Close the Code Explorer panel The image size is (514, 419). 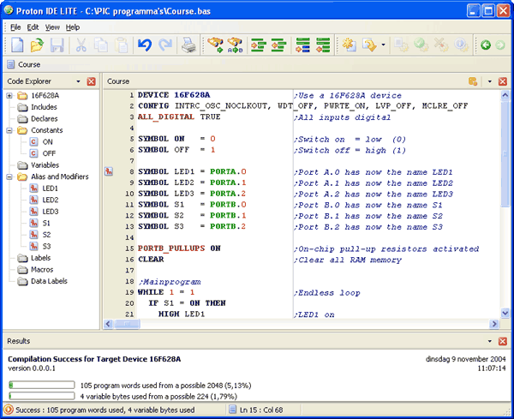(91, 81)
